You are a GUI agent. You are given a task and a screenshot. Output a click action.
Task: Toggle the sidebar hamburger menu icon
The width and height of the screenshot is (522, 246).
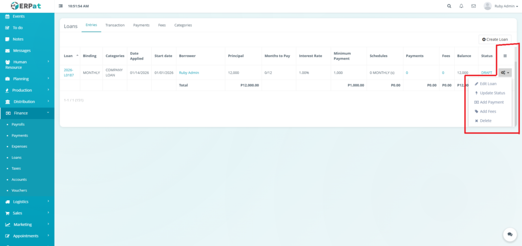coord(61,6)
